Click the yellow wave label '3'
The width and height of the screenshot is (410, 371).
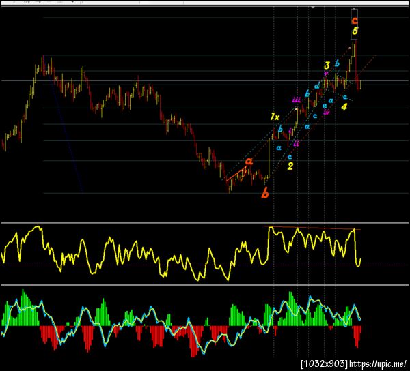327,65
